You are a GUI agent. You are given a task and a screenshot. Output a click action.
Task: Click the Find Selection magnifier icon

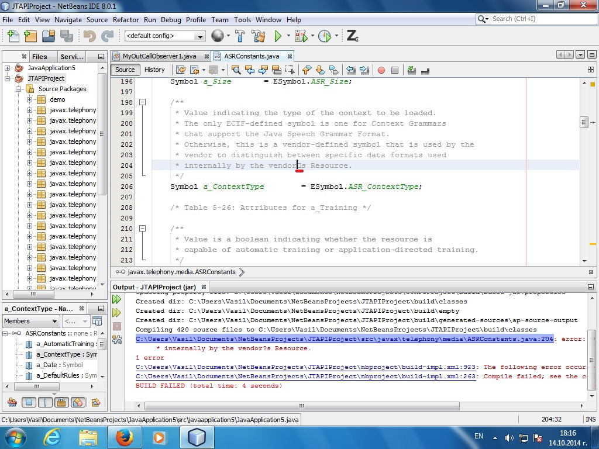tap(236, 70)
